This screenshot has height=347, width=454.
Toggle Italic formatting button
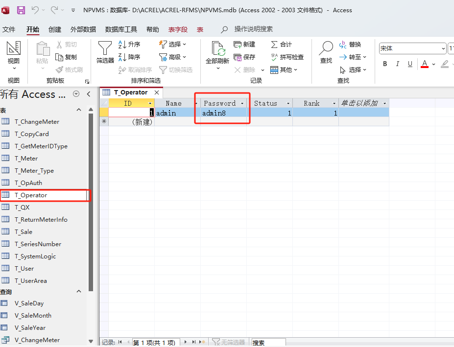[x=397, y=64]
